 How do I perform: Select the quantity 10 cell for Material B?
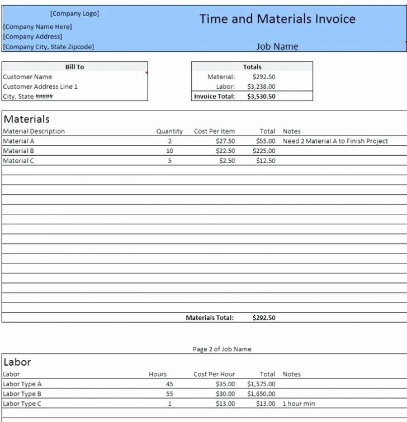[169, 151]
